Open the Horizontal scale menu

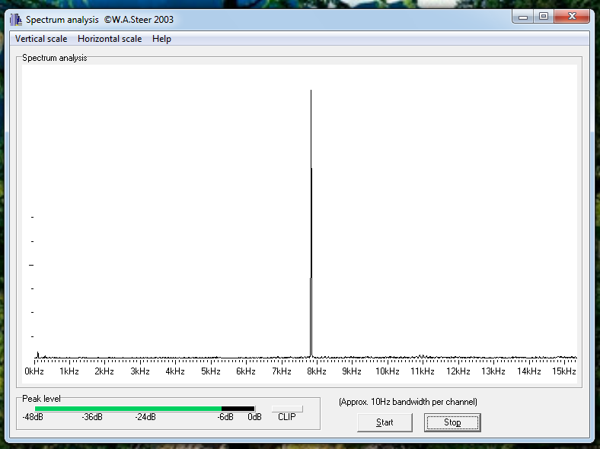click(110, 39)
